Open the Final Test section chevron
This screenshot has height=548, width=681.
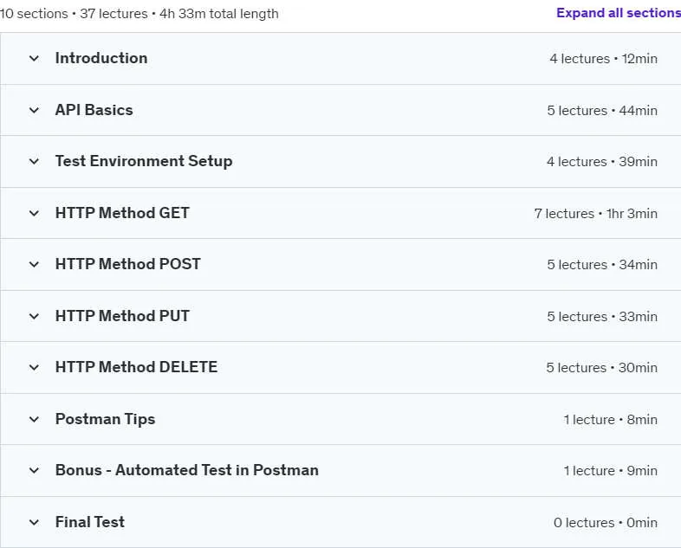34,522
